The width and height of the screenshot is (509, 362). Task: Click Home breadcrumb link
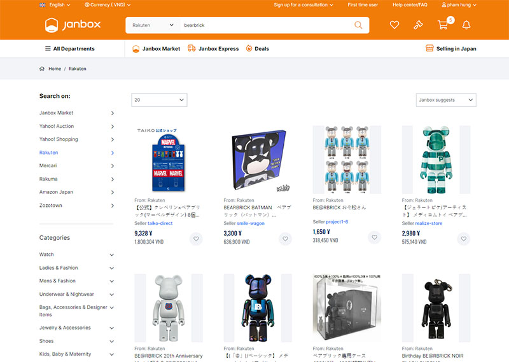pyautogui.click(x=55, y=69)
